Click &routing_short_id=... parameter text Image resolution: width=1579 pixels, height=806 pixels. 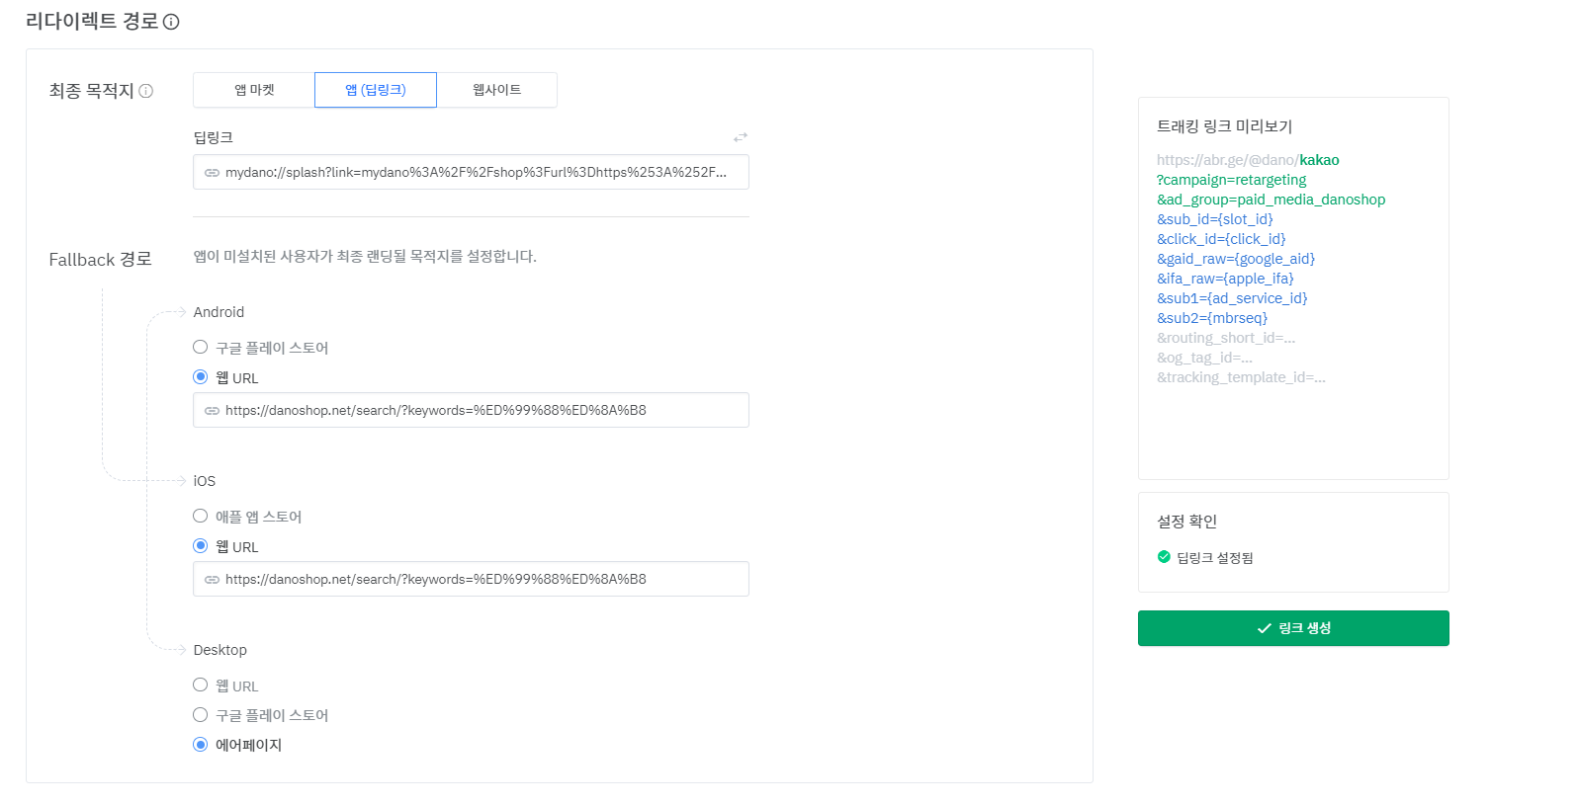click(1226, 338)
